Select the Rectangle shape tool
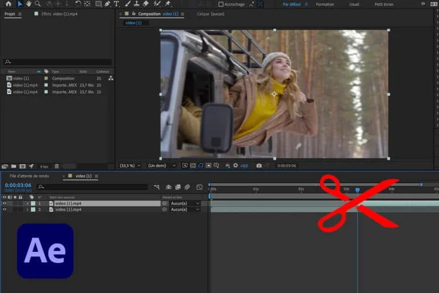 coord(98,4)
